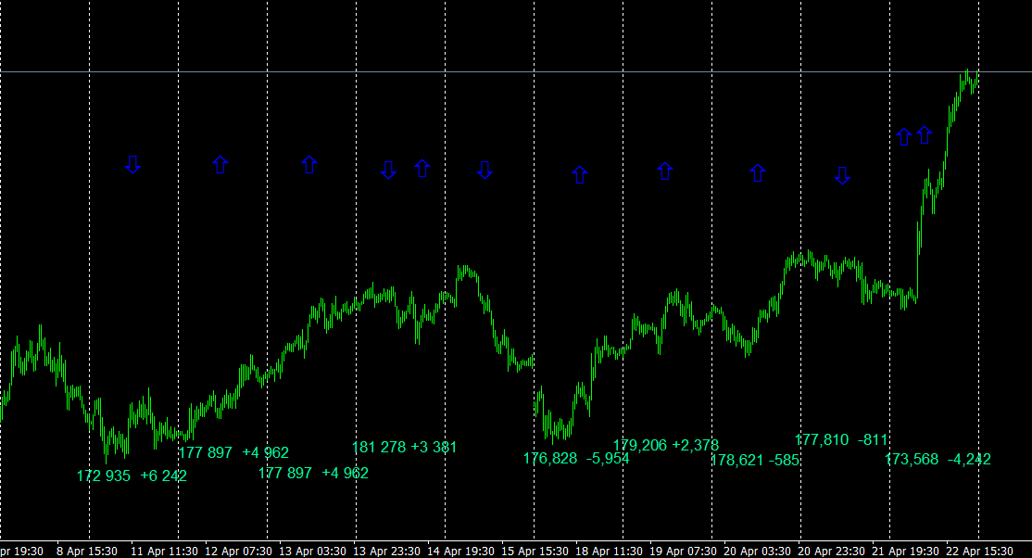The width and height of the screenshot is (1032, 558).
Task: Click the 11 Apr 11:30 time label
Action: [x=164, y=551]
